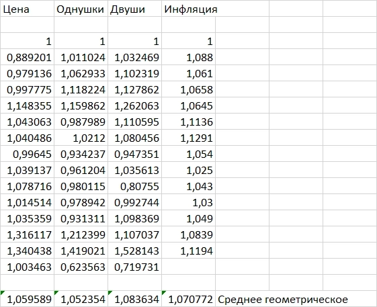Click cell with value 1,032469
377x307 pixels.
(134, 57)
